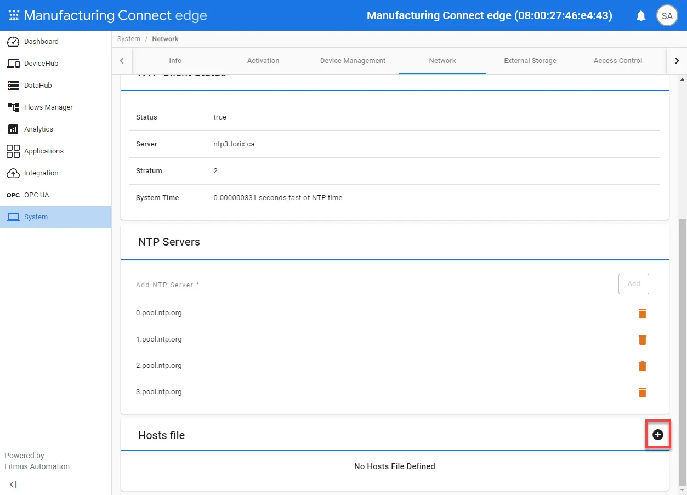Click the System laptop icon
Viewport: 687px width, 495px height.
click(x=13, y=217)
